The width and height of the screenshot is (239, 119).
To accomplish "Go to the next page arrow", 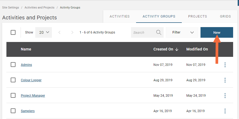I will [72, 32].
